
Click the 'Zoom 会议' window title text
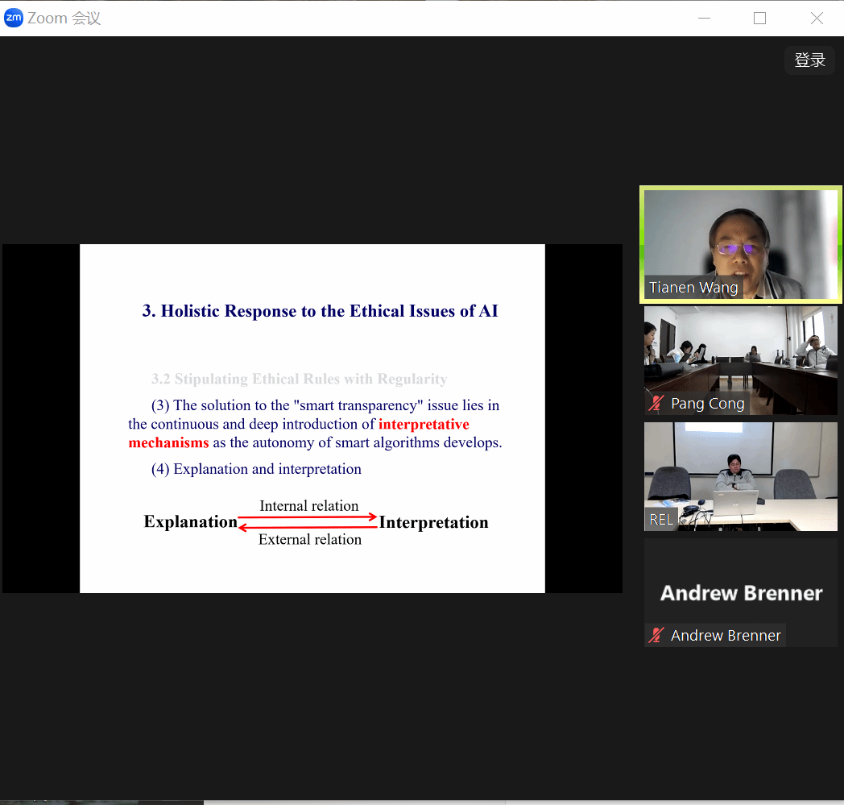[64, 19]
